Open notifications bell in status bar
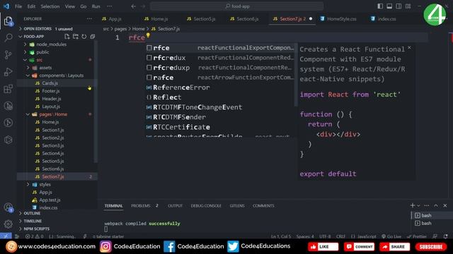Image resolution: width=453 pixels, height=254 pixels. pos(445,236)
